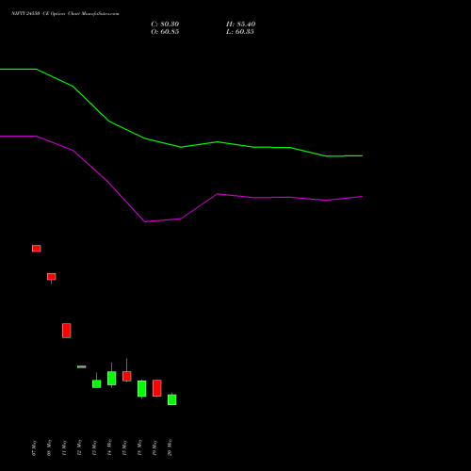Viewport: 471px width, 471px height.
Task: Click the chart title text at top left
Action: (65, 14)
